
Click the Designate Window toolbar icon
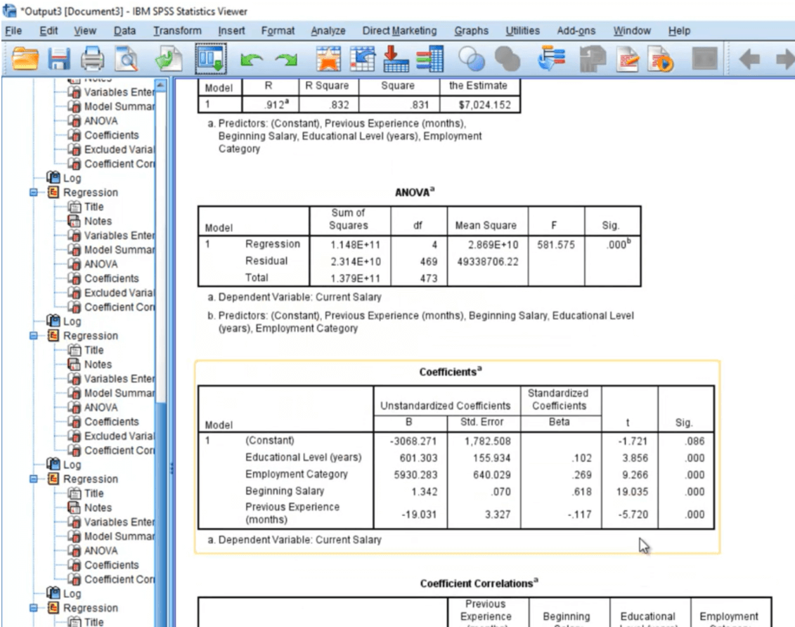pyautogui.click(x=551, y=59)
